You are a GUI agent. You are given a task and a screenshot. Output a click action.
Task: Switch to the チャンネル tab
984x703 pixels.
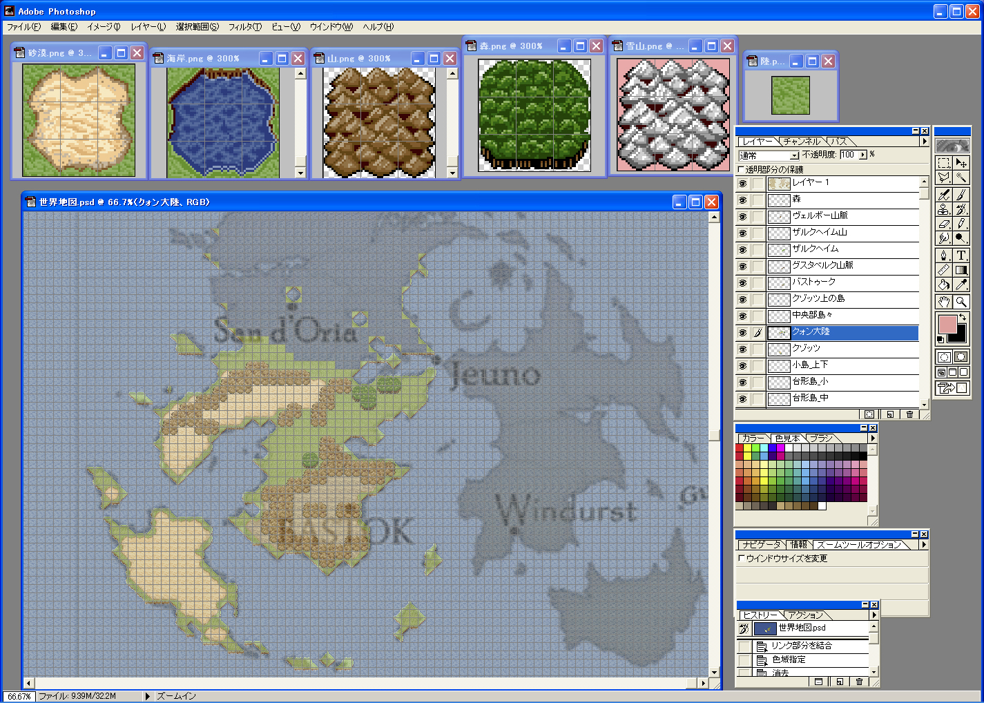[802, 142]
